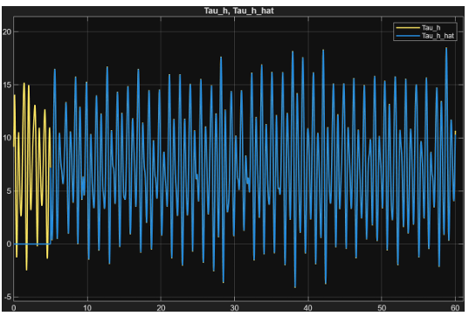Viewport: 469px width, 316px height.
Task: Click the blue Tau_h_hat legend line sample
Action: coord(408,36)
